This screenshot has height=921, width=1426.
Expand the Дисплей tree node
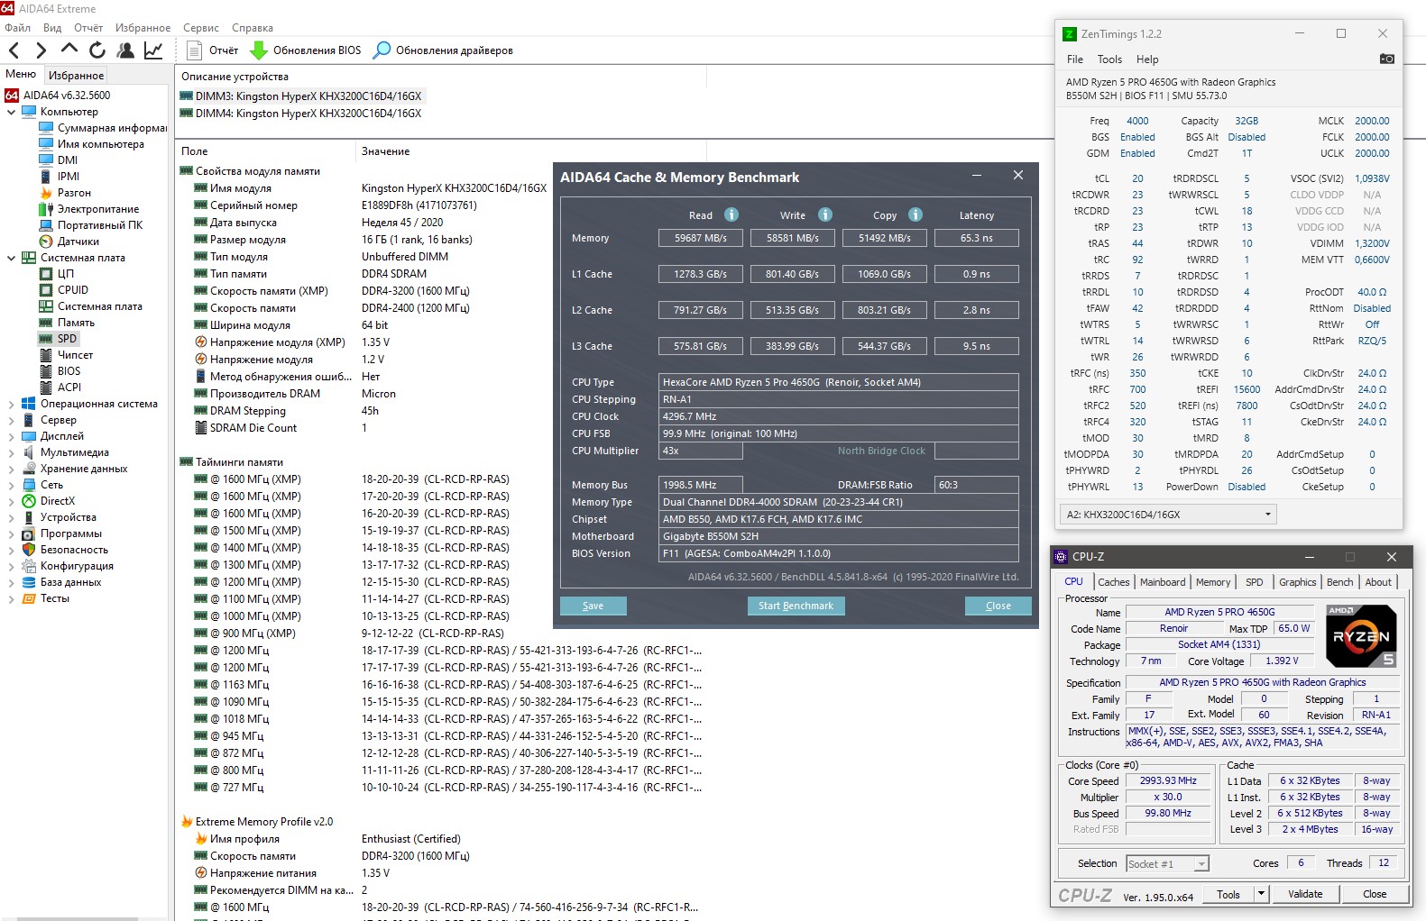click(x=11, y=436)
